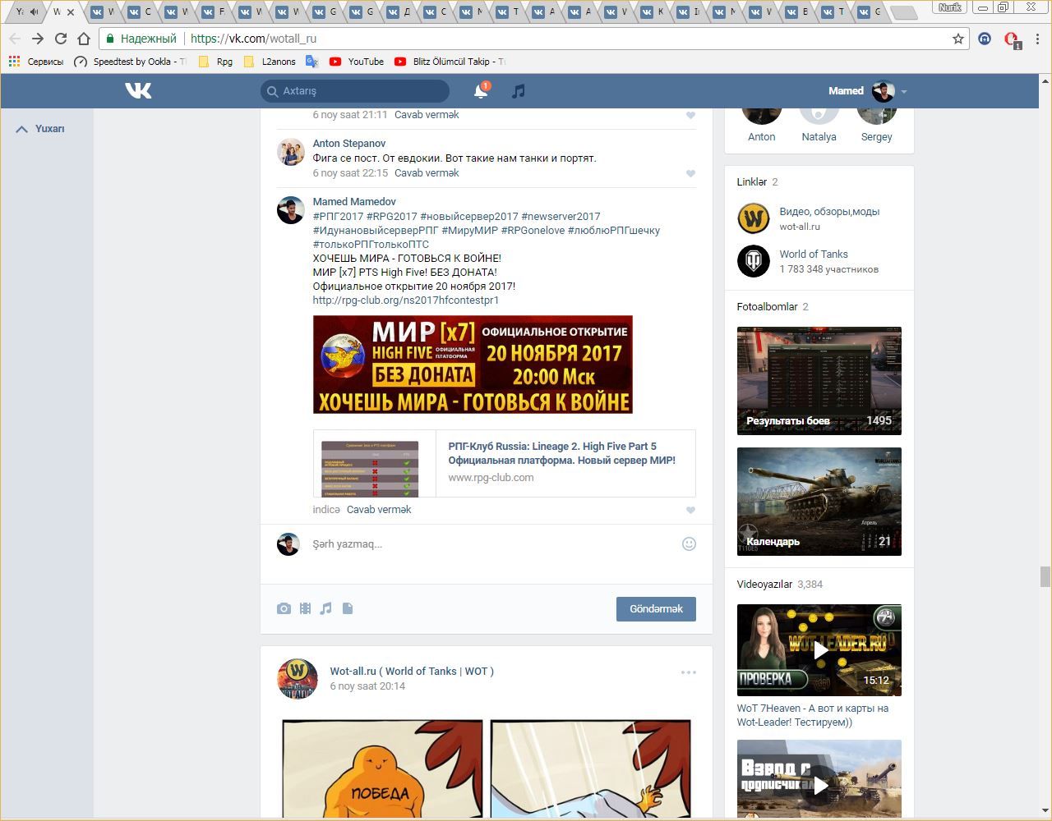1052x821 pixels.
Task: Open Linklər section header
Action: tap(751, 182)
